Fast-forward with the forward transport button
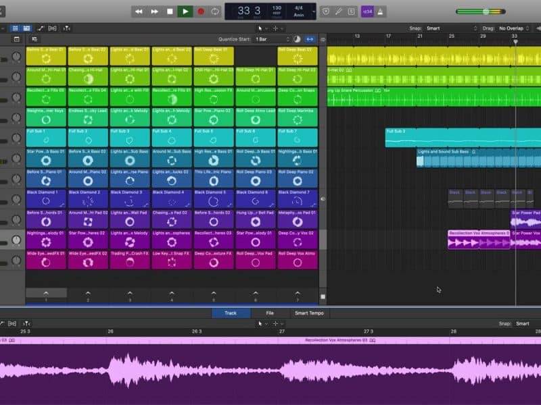Image resolution: width=541 pixels, height=405 pixels. click(x=154, y=11)
